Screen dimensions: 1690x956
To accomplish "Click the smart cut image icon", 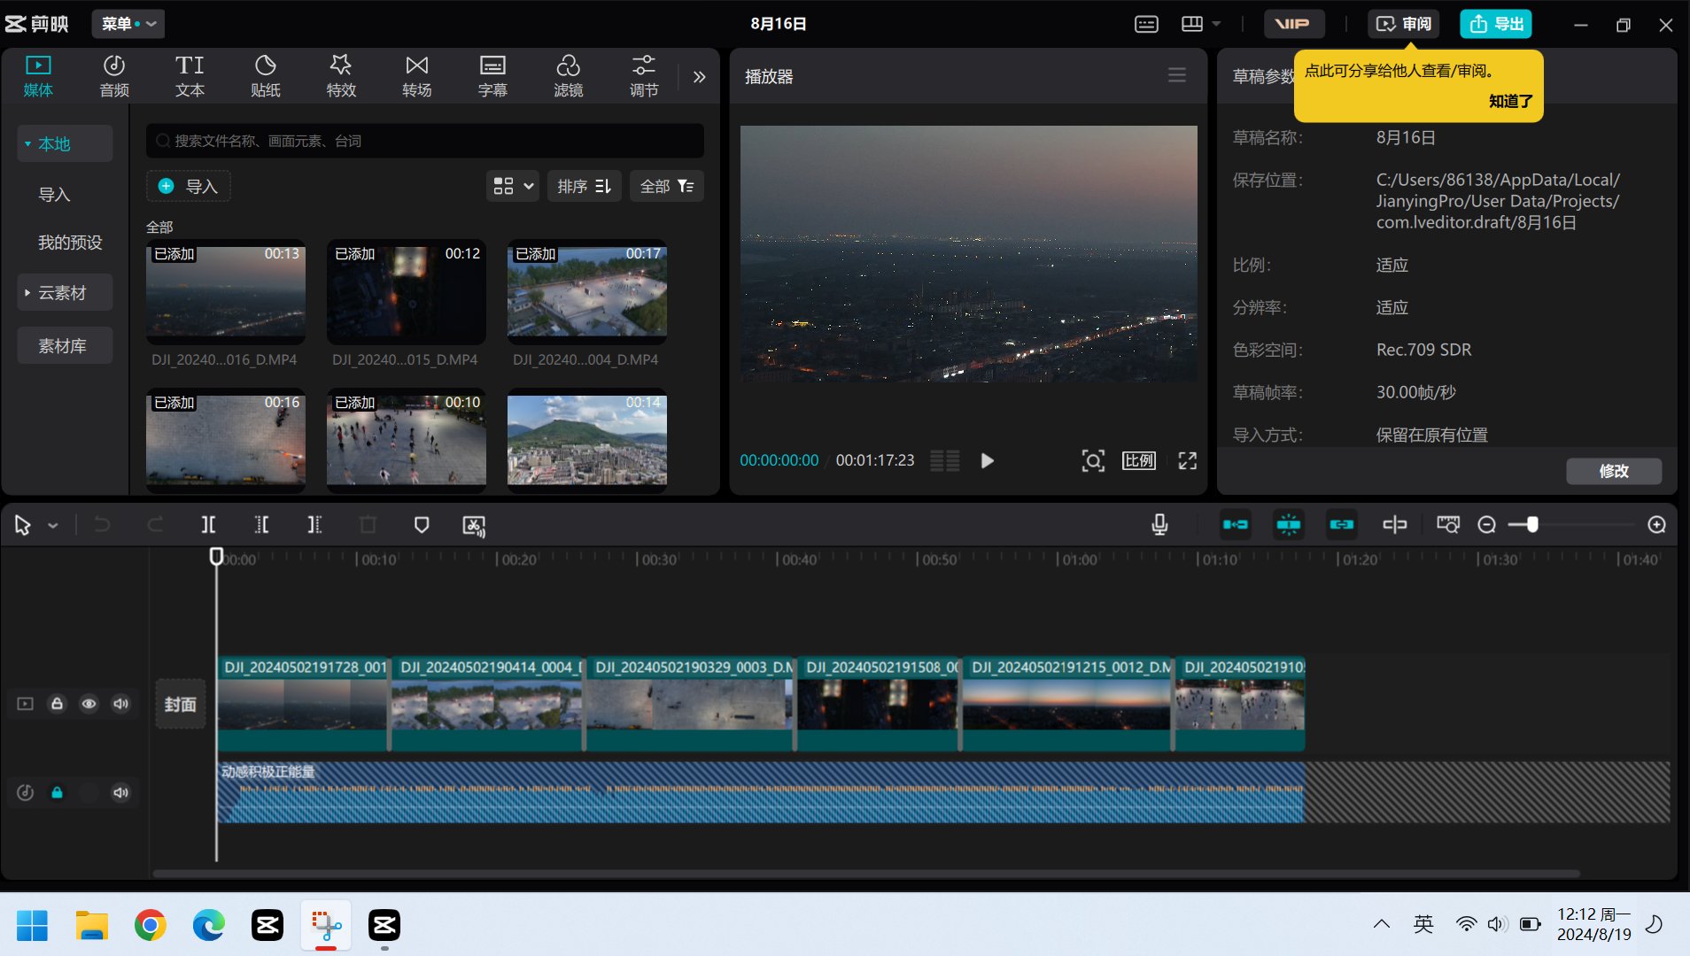I will coord(474,526).
